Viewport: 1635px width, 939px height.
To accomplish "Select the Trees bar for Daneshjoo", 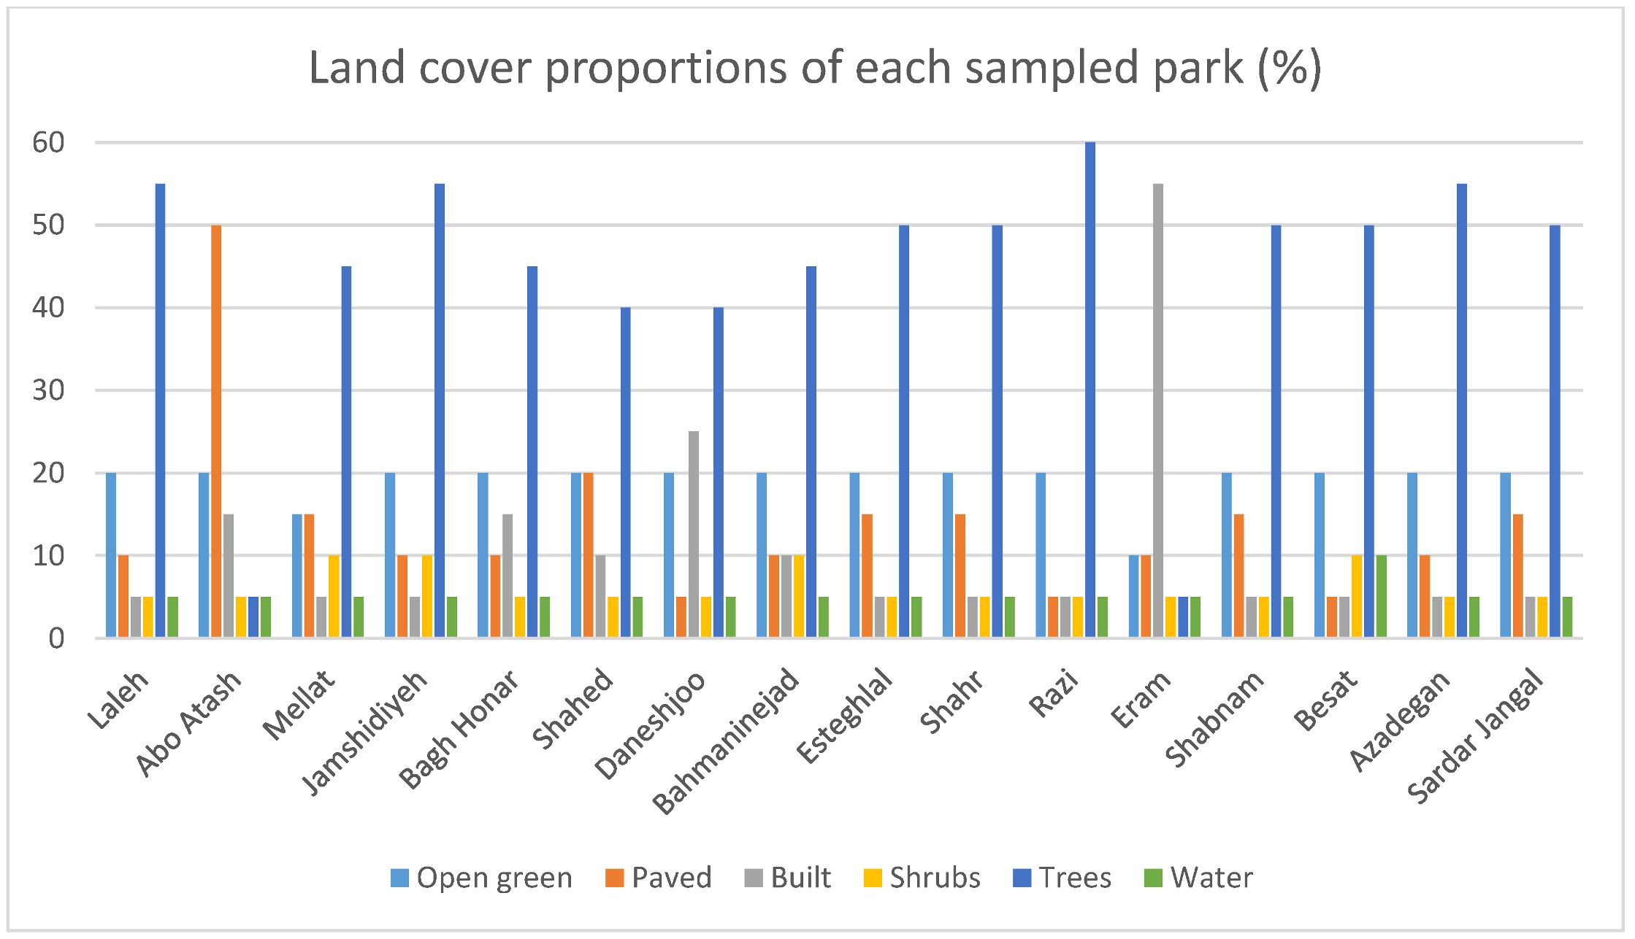I will (719, 473).
